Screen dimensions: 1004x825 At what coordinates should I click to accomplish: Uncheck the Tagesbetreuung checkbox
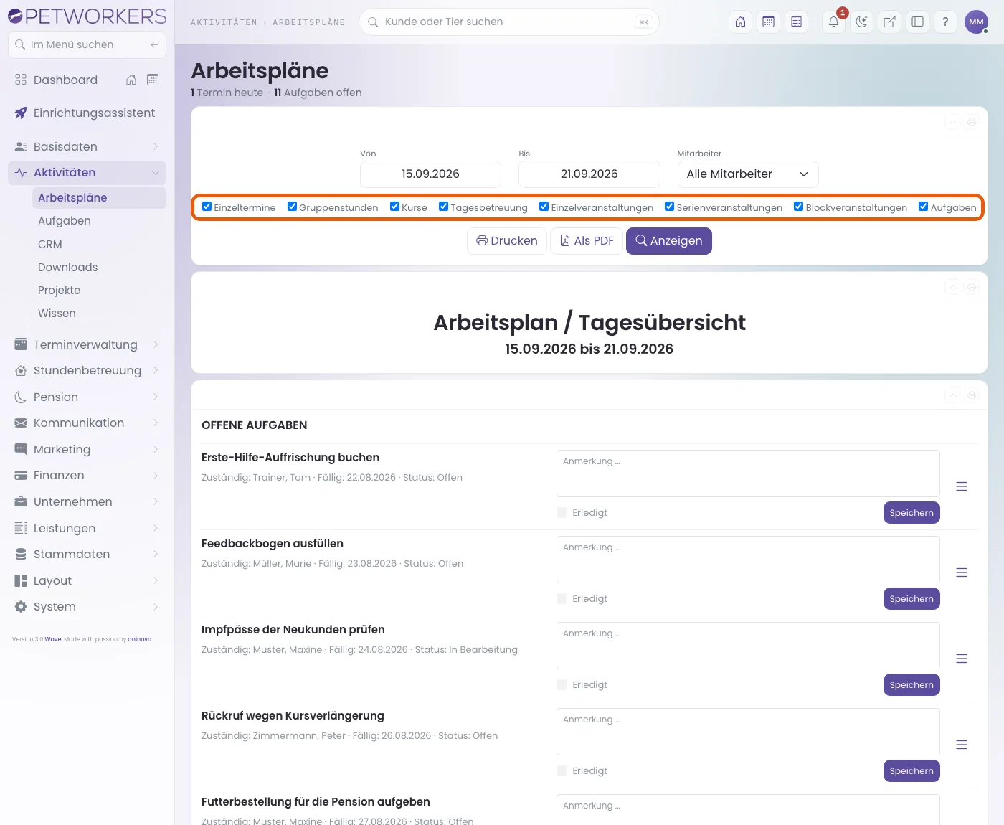coord(443,207)
